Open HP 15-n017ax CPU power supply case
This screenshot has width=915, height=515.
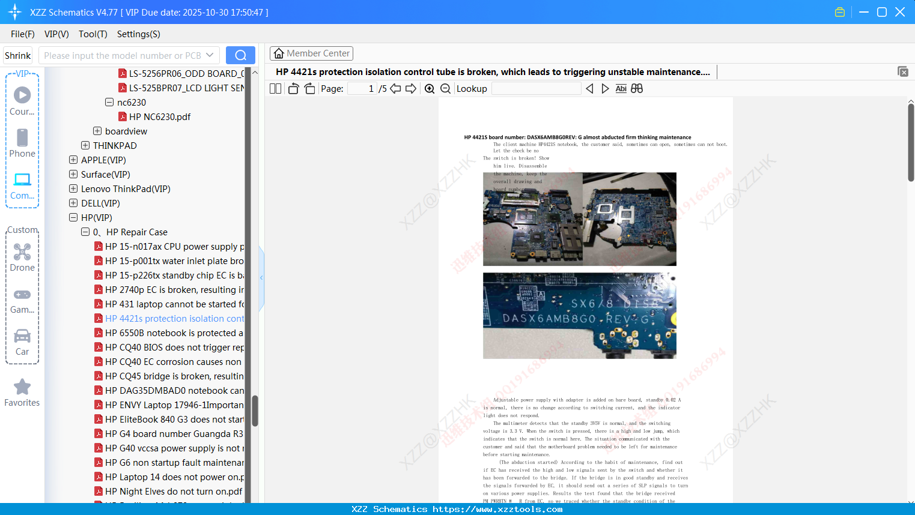coord(169,246)
